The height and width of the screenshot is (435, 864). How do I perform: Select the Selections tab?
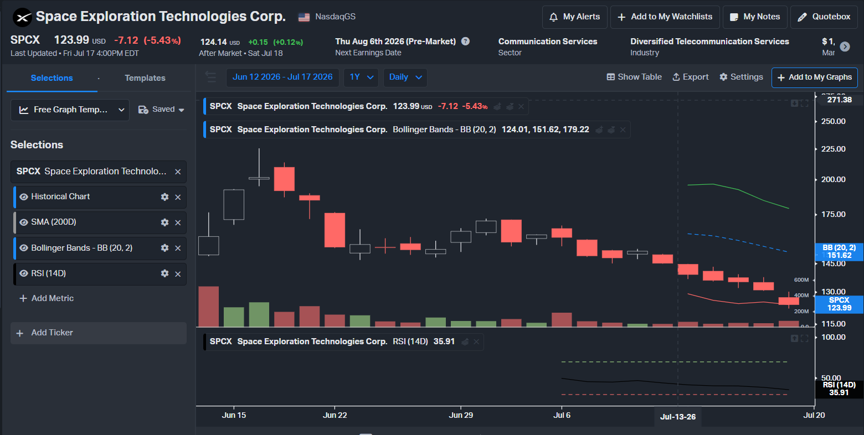point(52,78)
